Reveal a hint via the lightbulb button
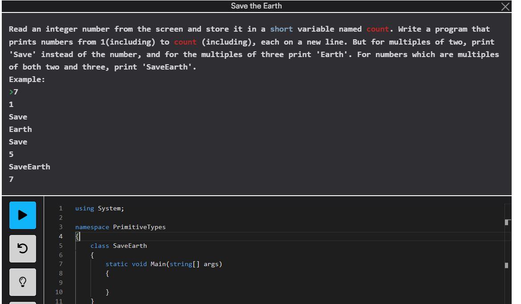Image resolution: width=521 pixels, height=304 pixels. 22,282
